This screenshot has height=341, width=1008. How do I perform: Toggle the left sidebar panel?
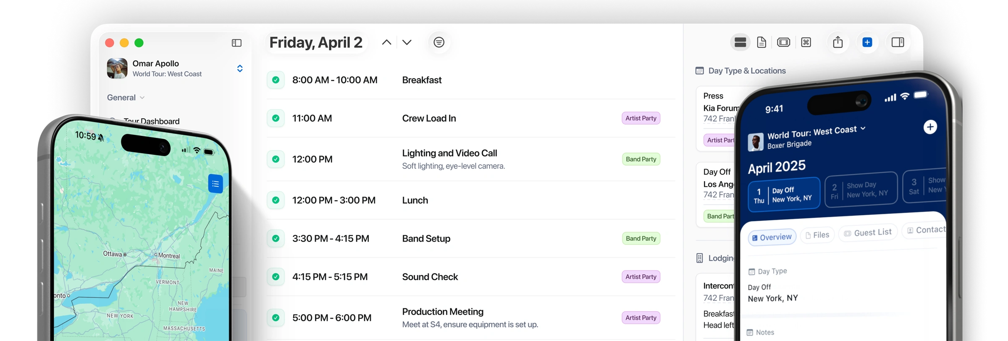236,43
